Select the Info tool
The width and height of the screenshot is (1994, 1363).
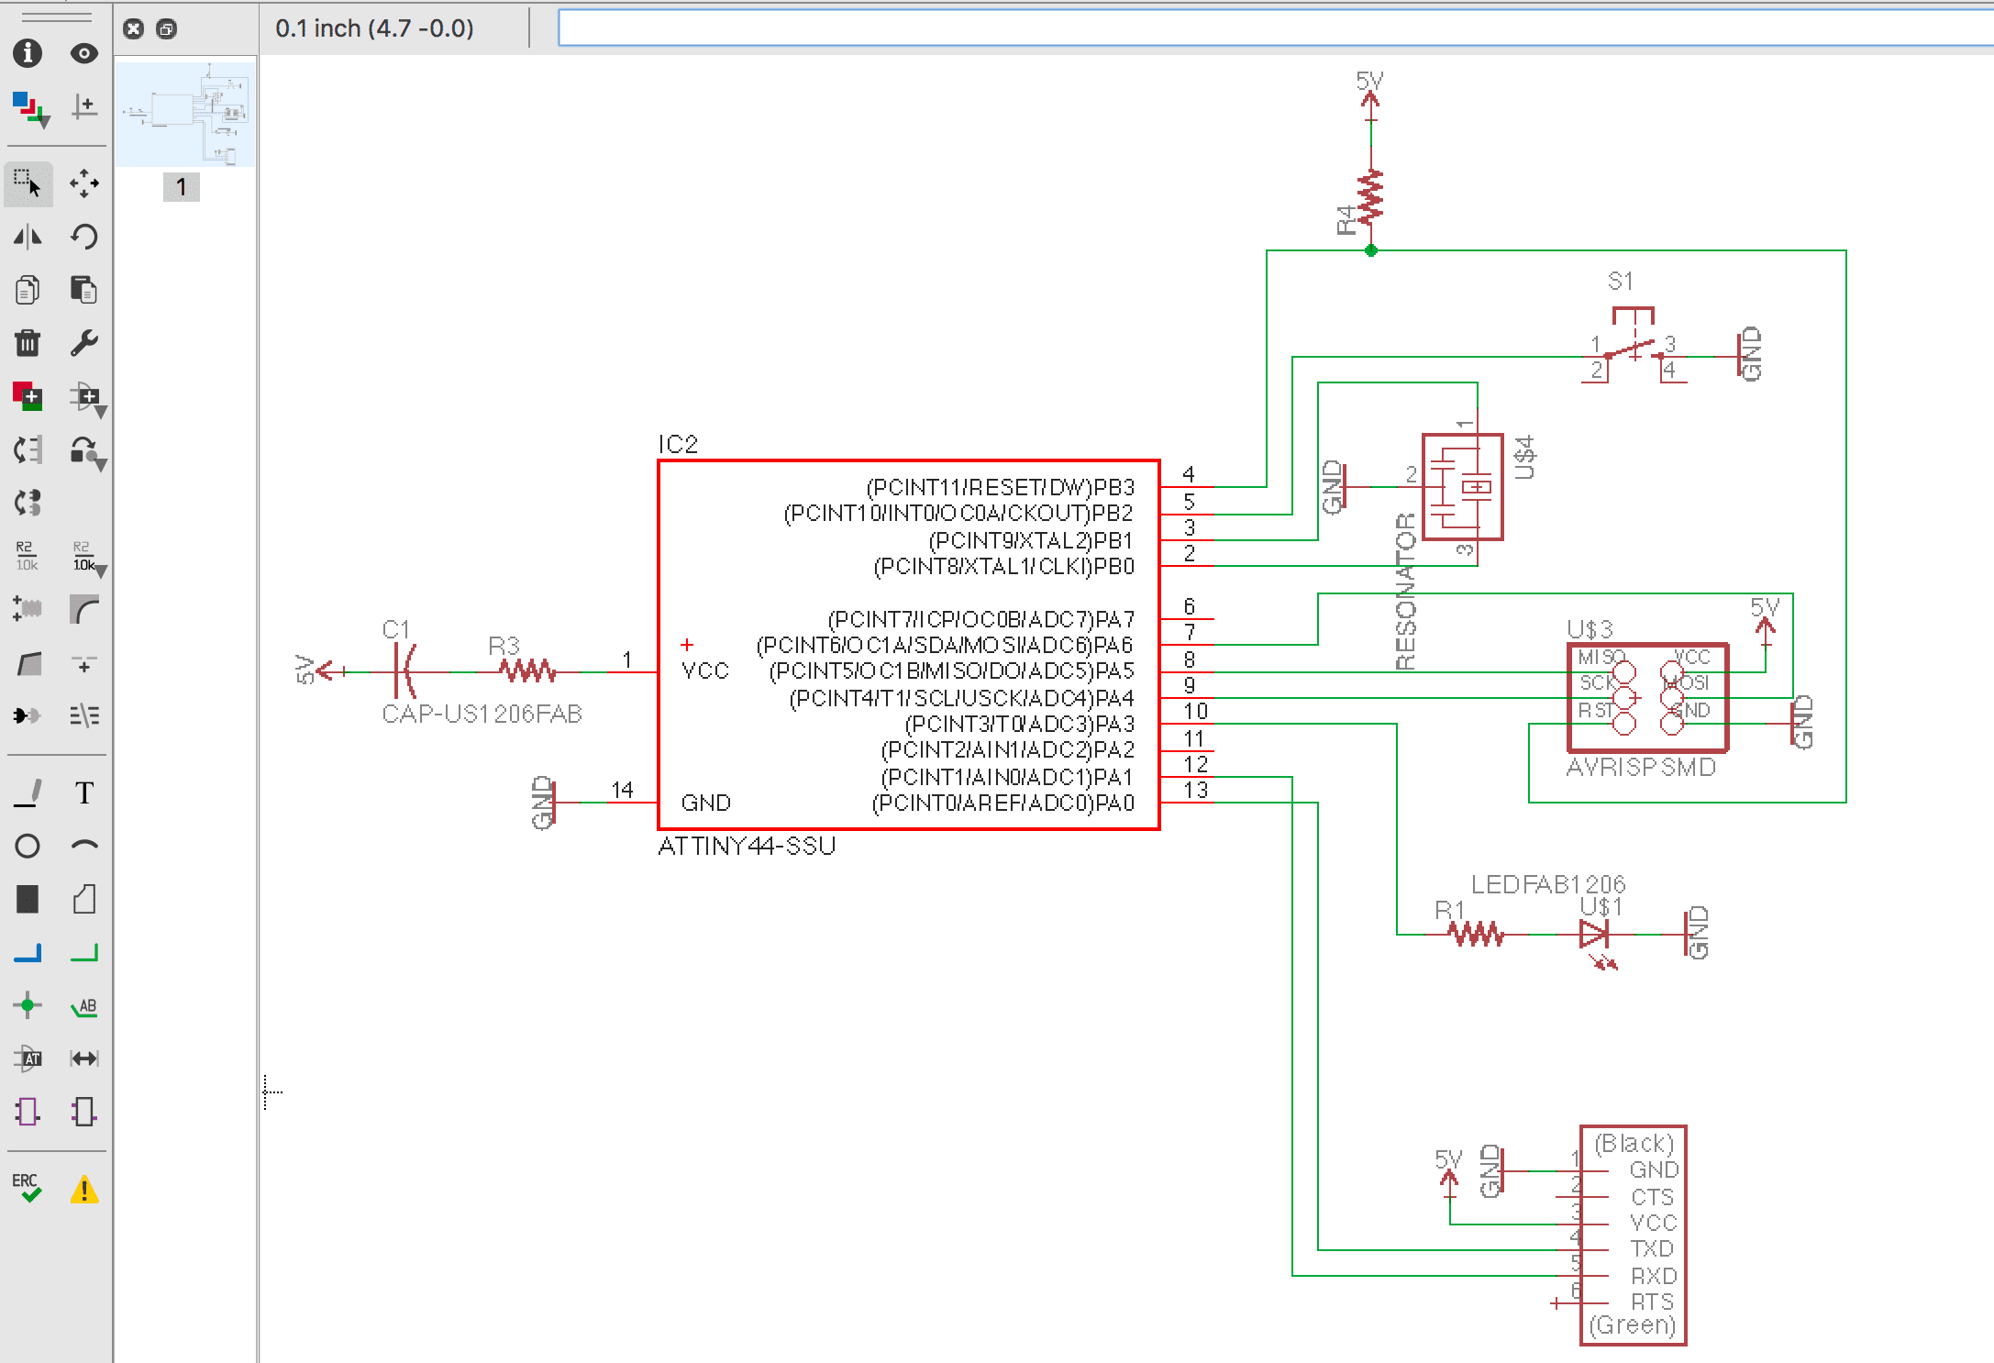(x=28, y=53)
